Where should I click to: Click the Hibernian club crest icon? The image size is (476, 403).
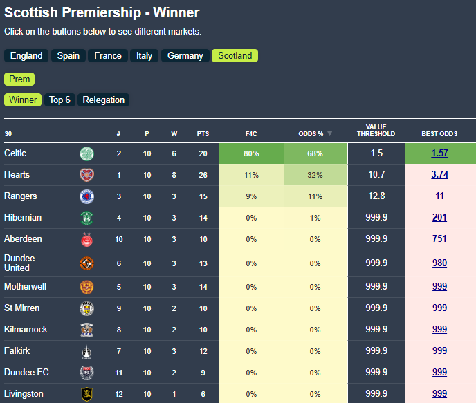point(86,218)
